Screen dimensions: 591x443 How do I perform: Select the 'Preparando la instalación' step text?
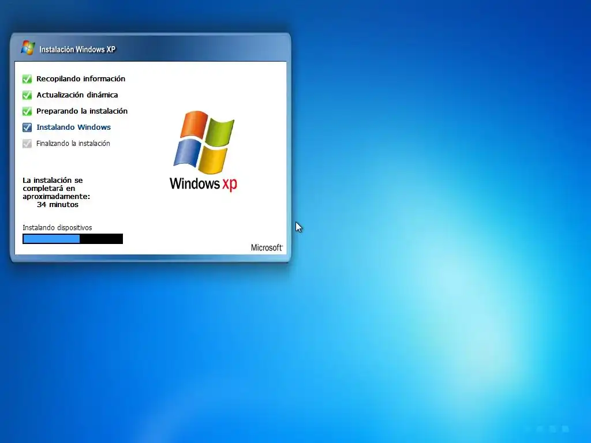pos(82,111)
